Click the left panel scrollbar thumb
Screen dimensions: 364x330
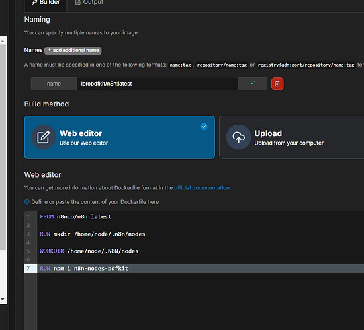[3, 147]
